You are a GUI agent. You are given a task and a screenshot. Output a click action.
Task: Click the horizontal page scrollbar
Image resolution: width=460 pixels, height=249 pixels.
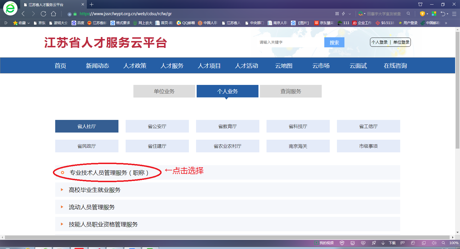[228, 237]
